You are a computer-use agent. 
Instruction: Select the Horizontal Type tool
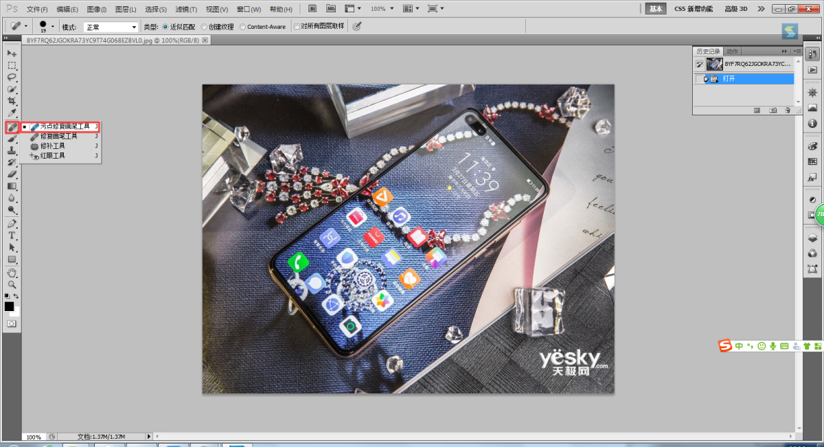(12, 235)
